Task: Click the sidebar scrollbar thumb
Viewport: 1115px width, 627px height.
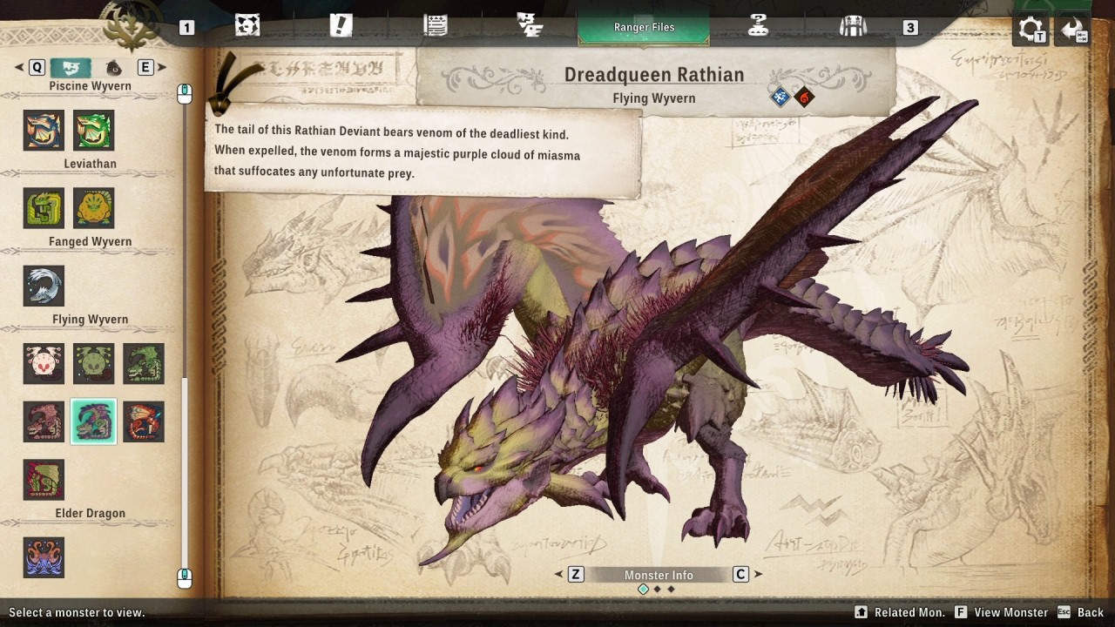Action: (x=185, y=471)
